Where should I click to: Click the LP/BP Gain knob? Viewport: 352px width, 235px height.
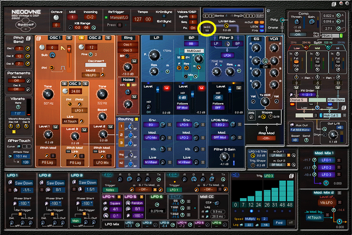tap(227, 26)
